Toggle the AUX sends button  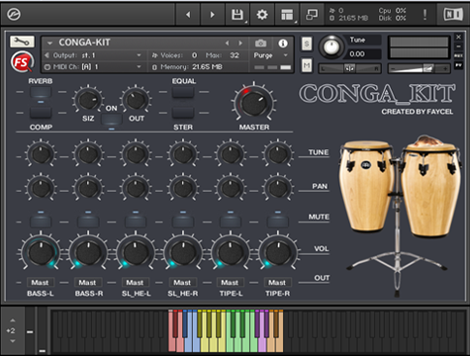click(x=458, y=56)
